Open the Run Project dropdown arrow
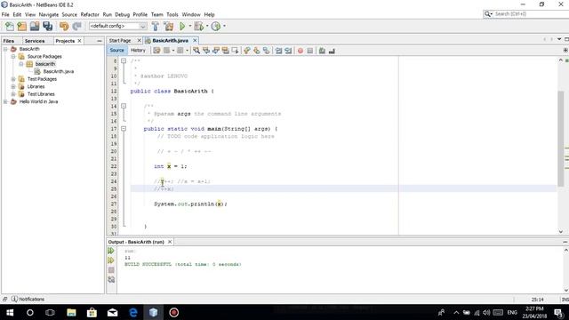 pyautogui.click(x=189, y=26)
